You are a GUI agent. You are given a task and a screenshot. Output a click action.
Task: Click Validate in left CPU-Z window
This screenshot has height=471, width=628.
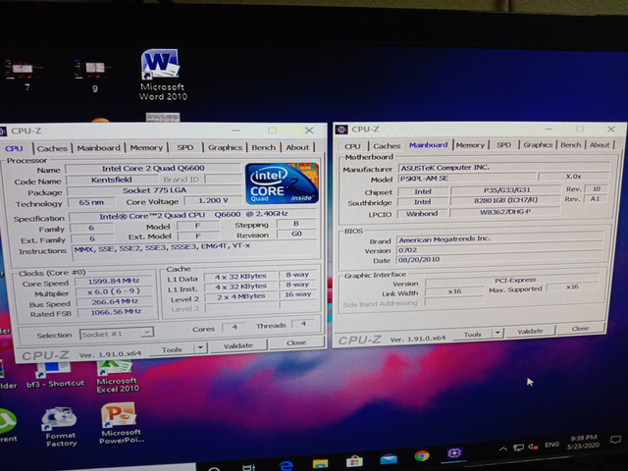[237, 345]
